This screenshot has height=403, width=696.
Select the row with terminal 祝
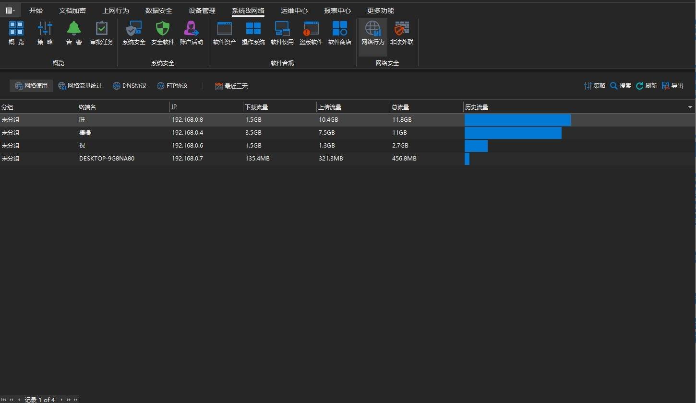[348, 146]
